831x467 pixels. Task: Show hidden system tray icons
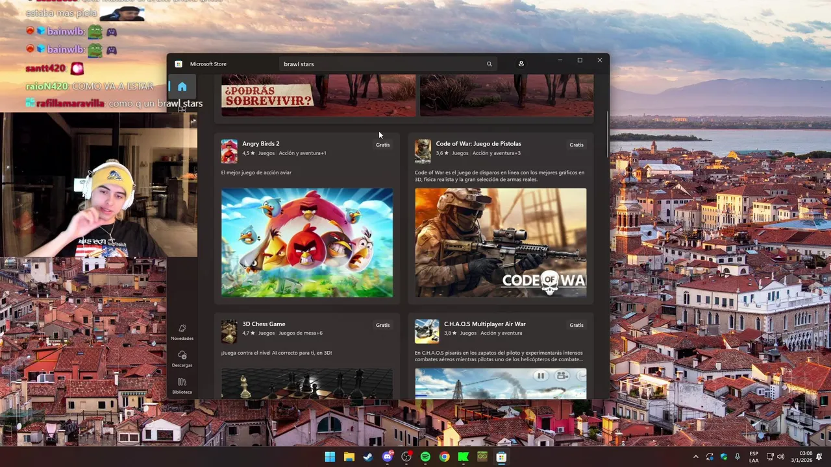point(696,457)
